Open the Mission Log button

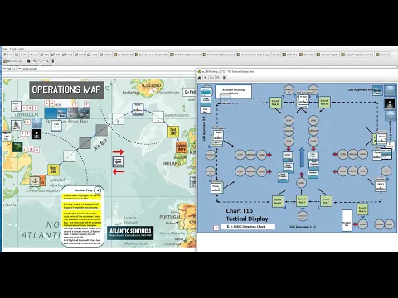coord(12,60)
